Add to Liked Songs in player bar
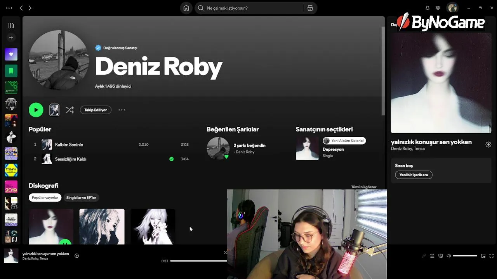The image size is (497, 279). 76,256
